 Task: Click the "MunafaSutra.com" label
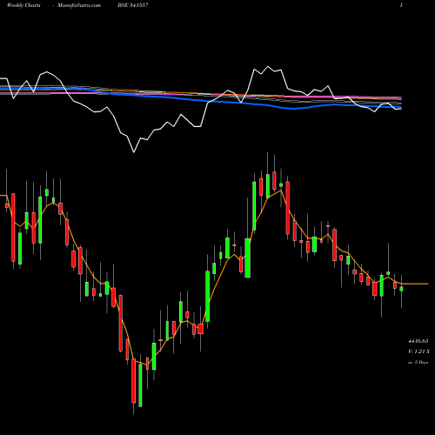click(79, 5)
